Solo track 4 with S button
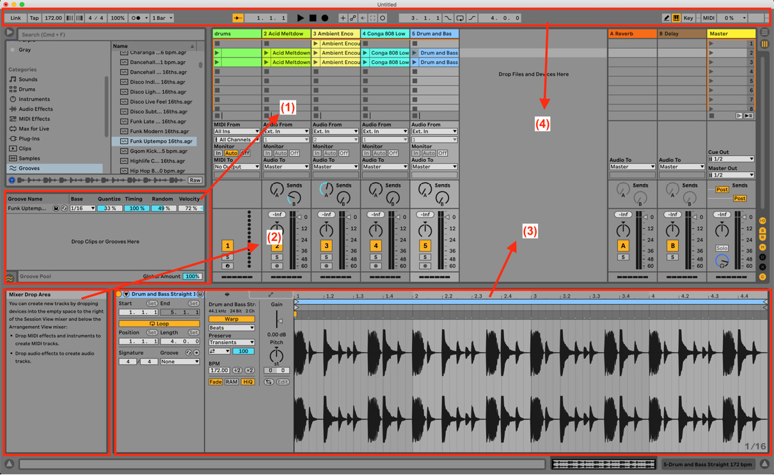The width and height of the screenshot is (774, 475). [375, 257]
